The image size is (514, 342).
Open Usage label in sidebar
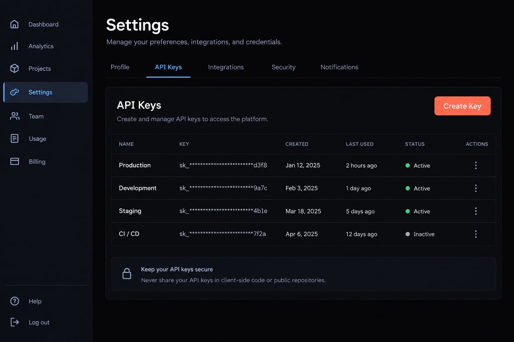coord(37,139)
